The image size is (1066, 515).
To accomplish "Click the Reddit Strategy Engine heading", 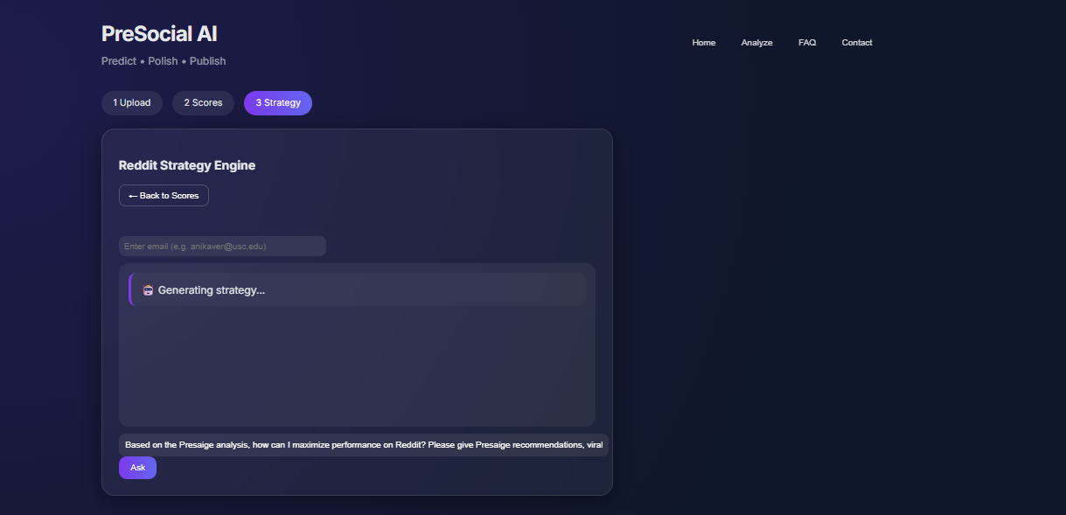I will coord(187,165).
